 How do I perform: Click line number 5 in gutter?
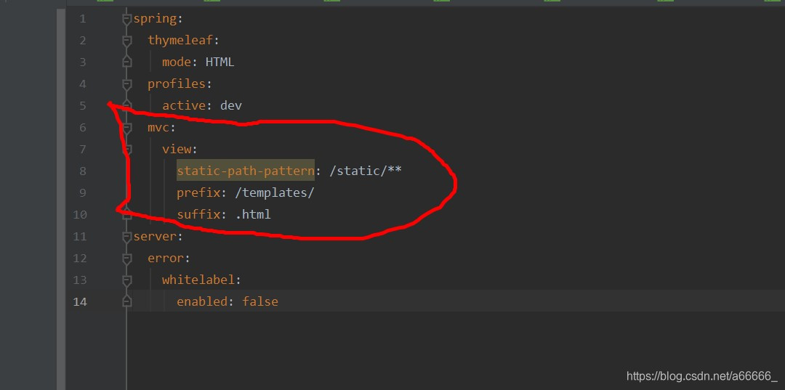coord(83,105)
